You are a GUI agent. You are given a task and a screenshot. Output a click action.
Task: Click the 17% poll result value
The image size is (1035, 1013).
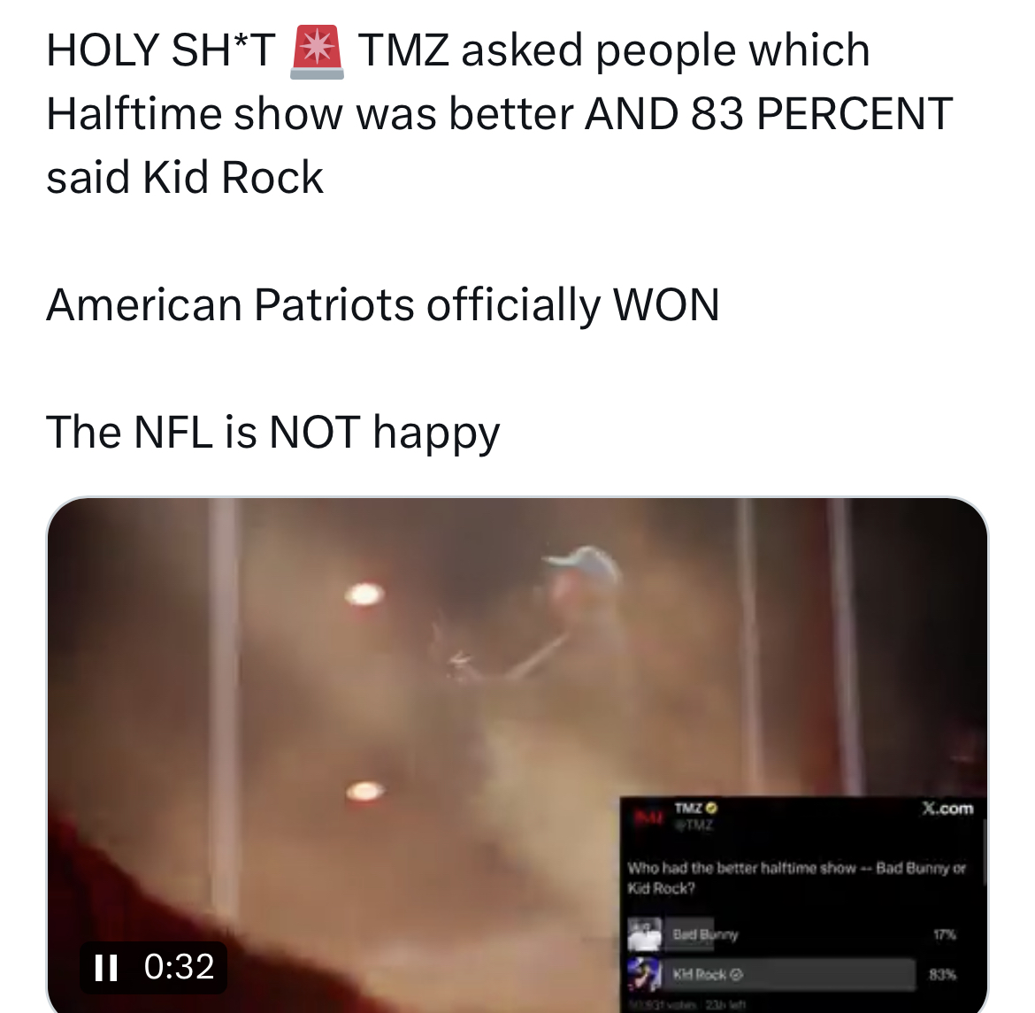945,934
